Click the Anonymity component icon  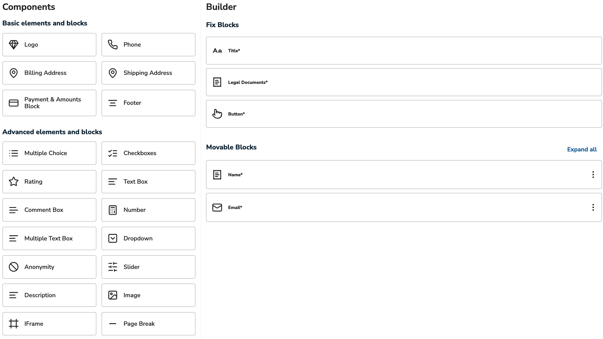tap(14, 267)
